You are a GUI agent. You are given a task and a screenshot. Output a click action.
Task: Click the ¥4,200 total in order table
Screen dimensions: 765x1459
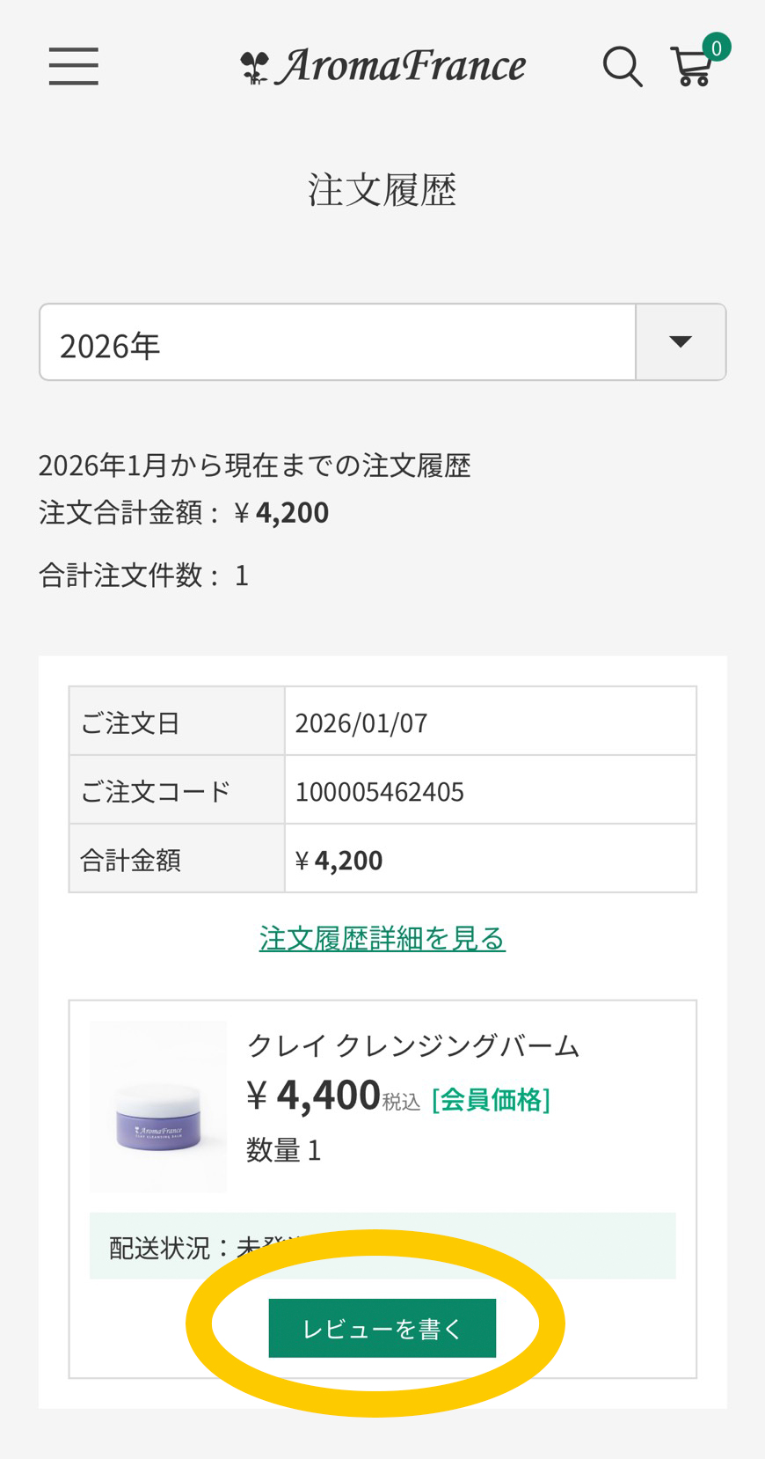[x=339, y=860]
